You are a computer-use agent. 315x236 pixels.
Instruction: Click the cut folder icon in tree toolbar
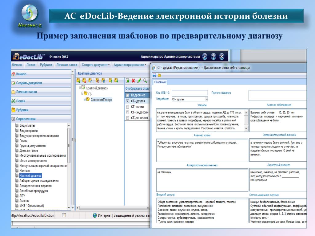tap(97, 81)
